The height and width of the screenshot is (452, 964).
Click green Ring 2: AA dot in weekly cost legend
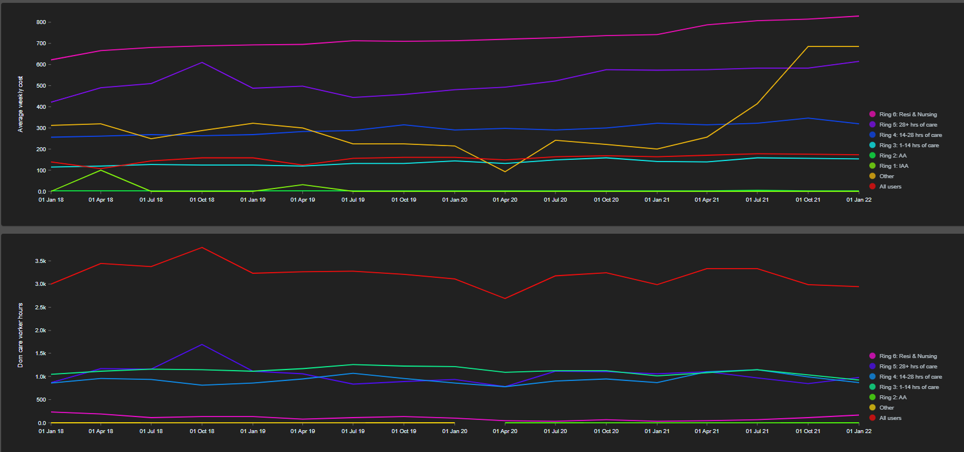tap(872, 156)
